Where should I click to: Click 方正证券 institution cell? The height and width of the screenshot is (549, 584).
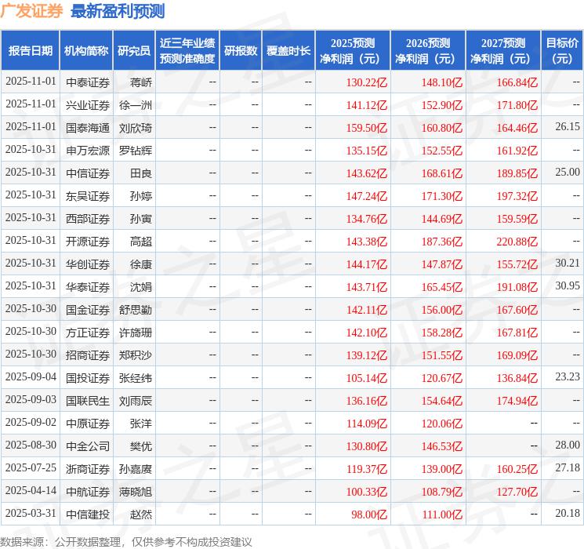coord(88,333)
